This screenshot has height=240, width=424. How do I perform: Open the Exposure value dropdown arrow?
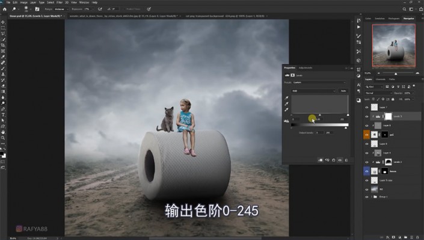point(93,9)
